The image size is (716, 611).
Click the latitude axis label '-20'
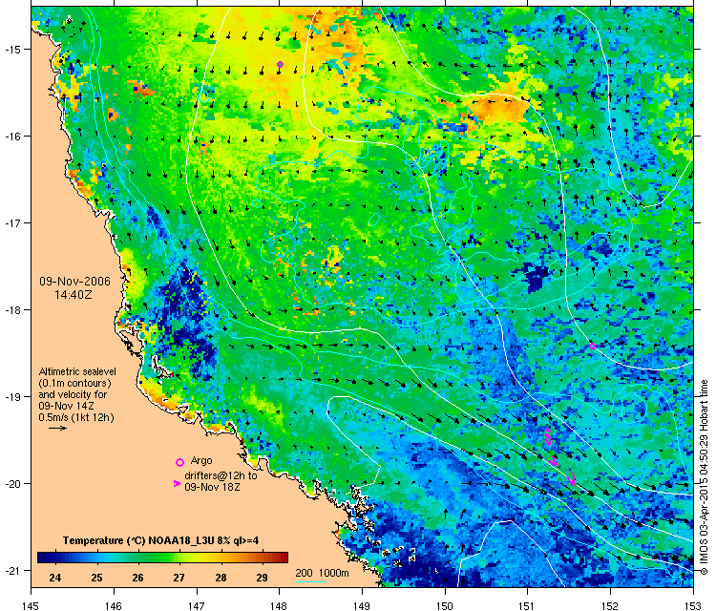coord(11,484)
